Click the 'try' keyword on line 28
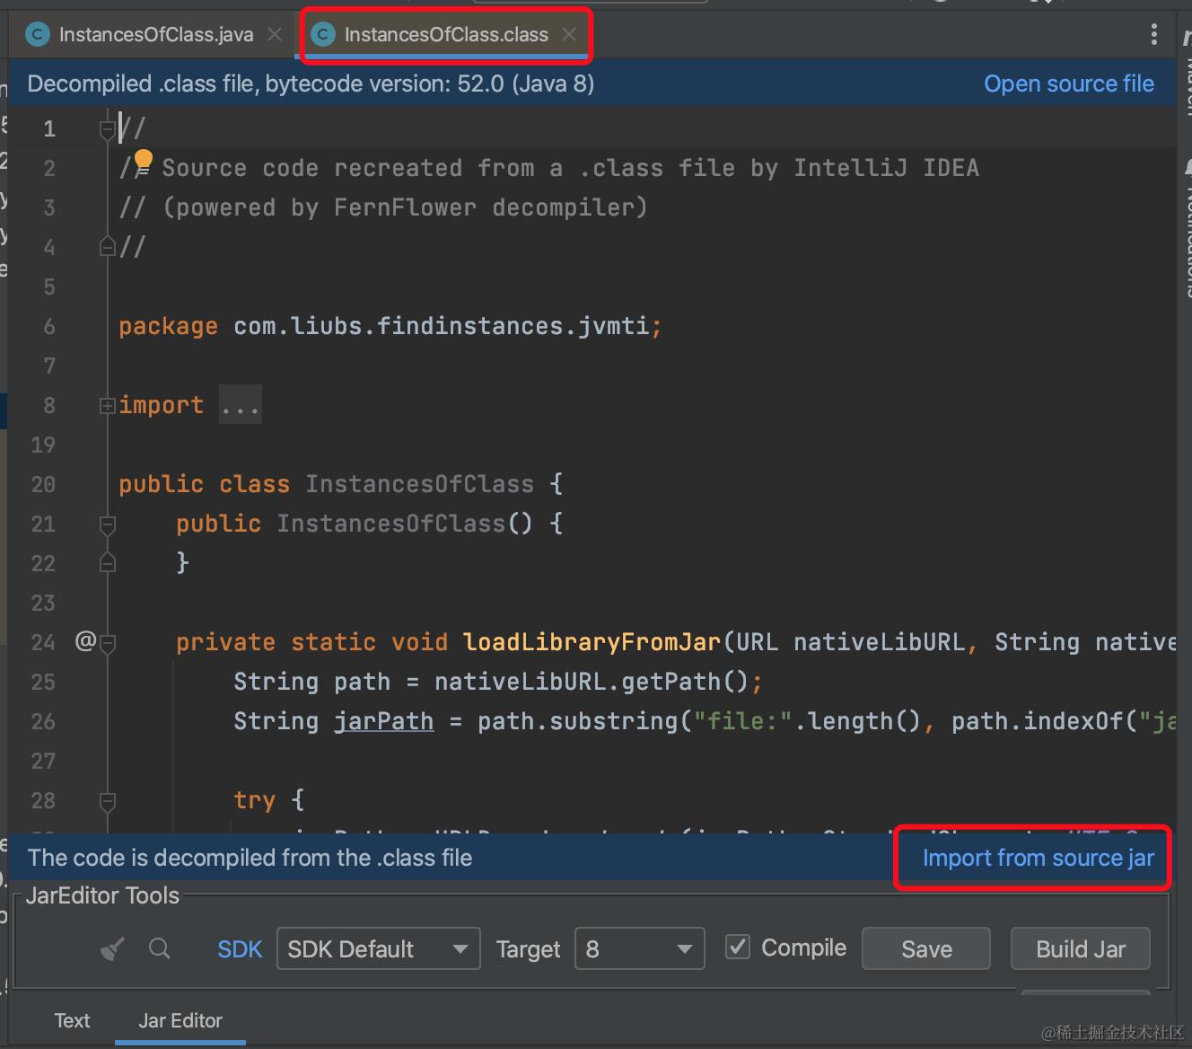The width and height of the screenshot is (1192, 1049). coord(254,801)
